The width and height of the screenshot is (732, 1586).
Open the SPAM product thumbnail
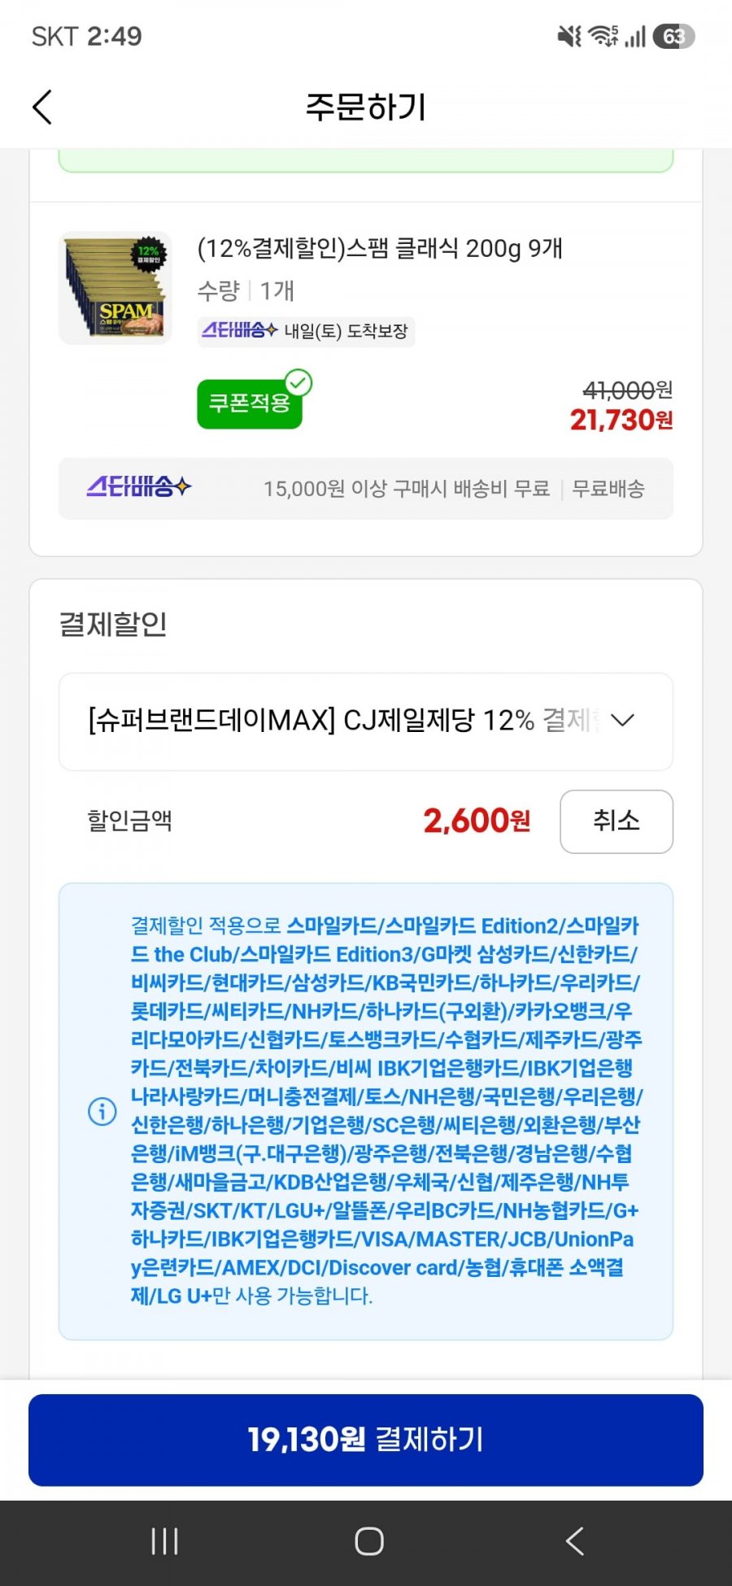[115, 288]
